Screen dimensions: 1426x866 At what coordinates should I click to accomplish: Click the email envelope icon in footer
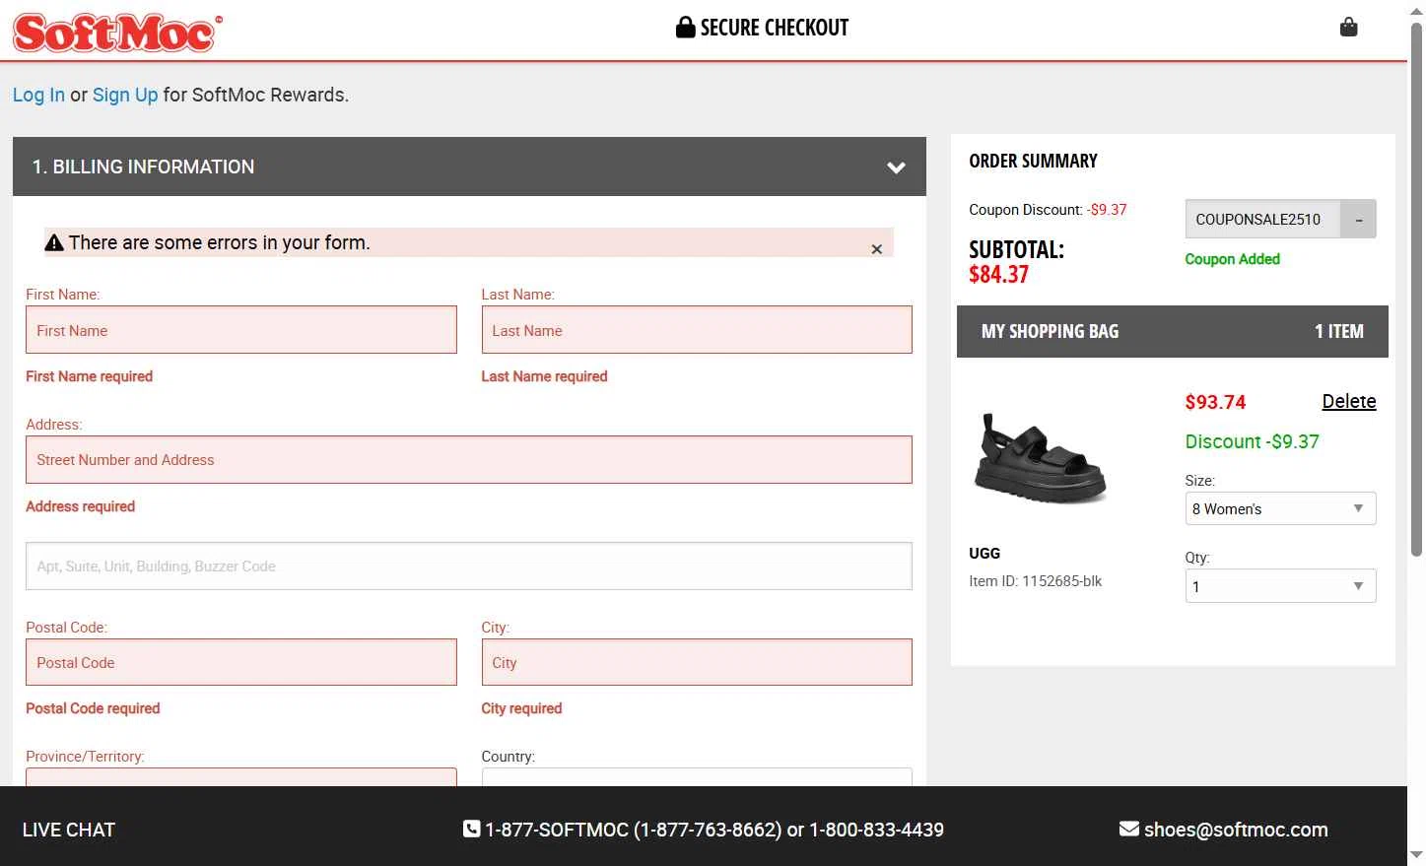point(1129,830)
